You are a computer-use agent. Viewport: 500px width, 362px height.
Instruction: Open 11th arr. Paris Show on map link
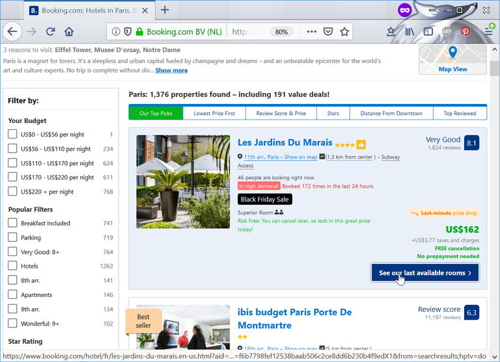[x=281, y=157]
